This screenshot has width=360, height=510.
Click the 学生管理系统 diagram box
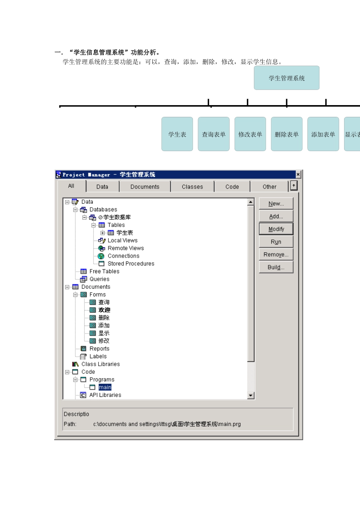point(287,78)
